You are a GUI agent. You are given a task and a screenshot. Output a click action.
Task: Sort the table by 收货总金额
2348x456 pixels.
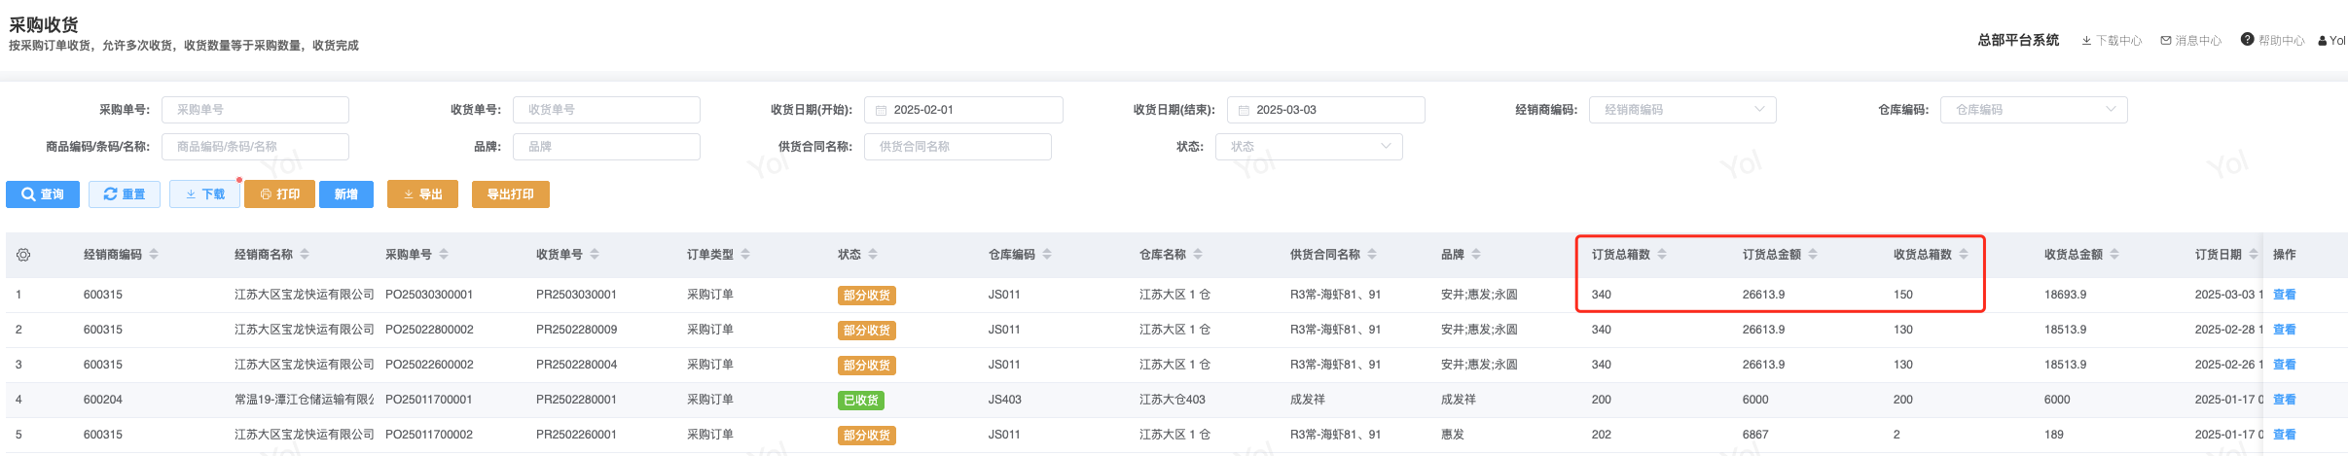click(2114, 255)
